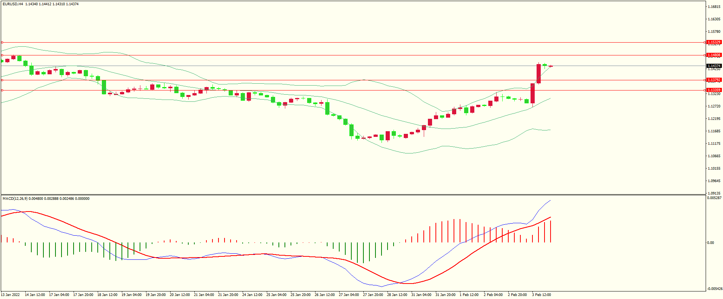Viewport: 723px width, 299px height.
Task: Click the 1.16815 value on price scale
Action: point(714,7)
